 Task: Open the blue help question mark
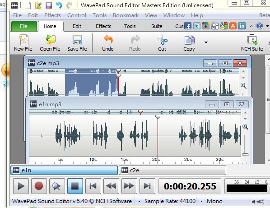259,26
